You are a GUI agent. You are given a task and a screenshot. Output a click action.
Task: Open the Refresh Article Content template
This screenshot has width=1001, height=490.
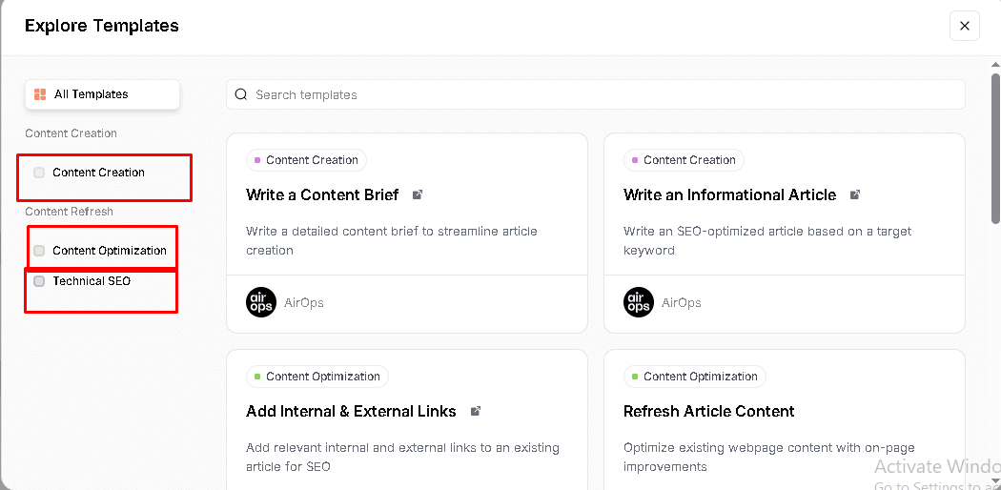[708, 411]
